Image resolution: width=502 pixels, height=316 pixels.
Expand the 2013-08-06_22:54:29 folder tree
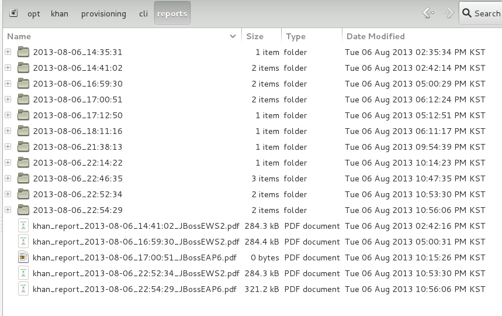point(8,210)
